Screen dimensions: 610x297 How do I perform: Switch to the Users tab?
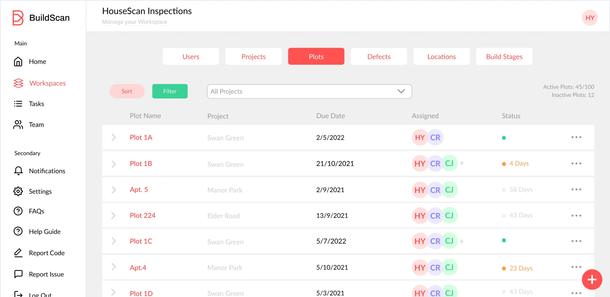[191, 57]
